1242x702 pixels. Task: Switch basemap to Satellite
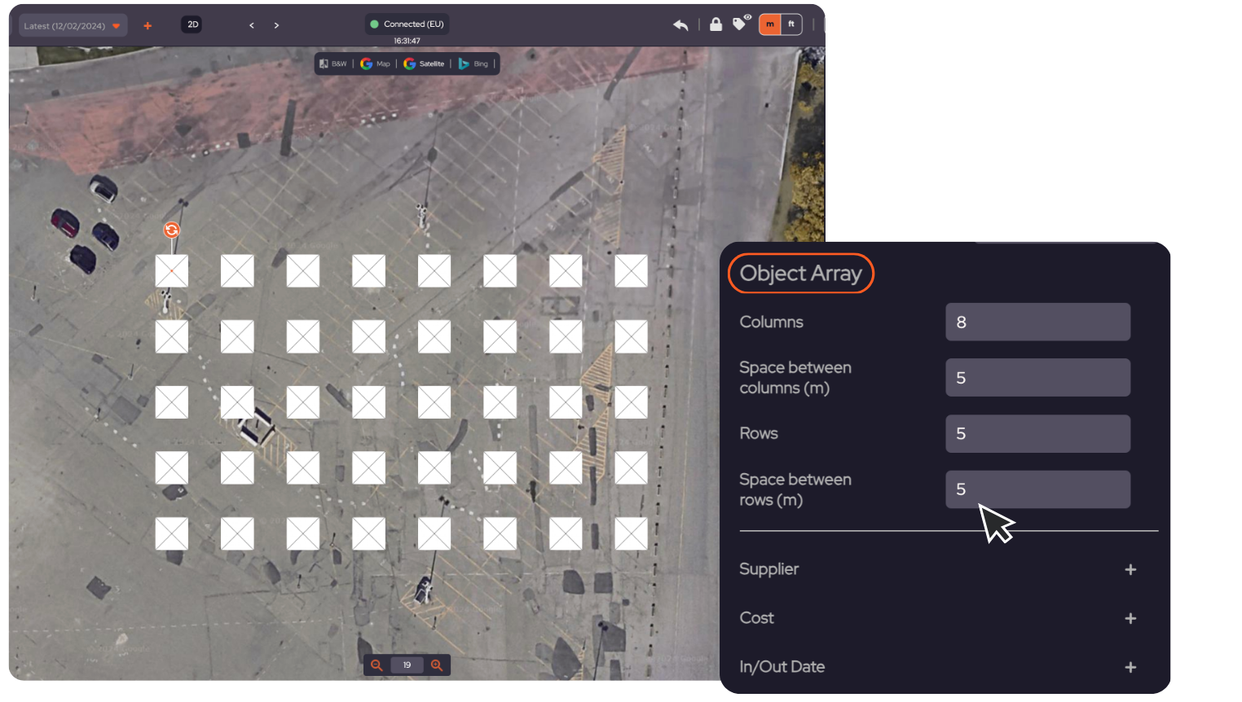click(x=424, y=63)
